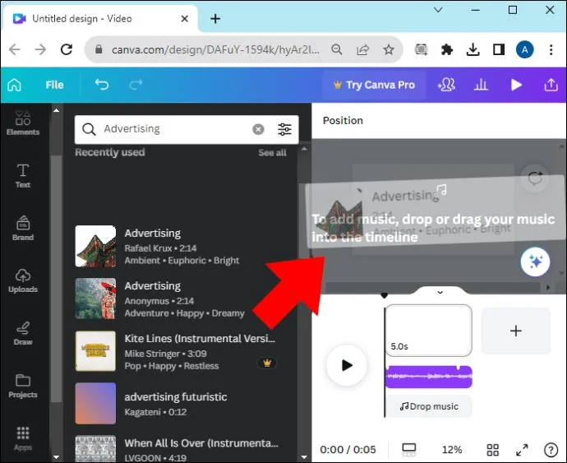Click thumbnail of Anonymous Advertising track
567x463 pixels.
pyautogui.click(x=95, y=299)
